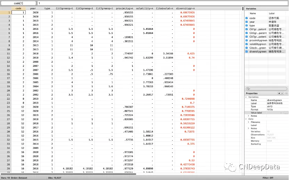Uncheck the type variable checkbox
This screenshot has width=289, height=180.
(x=247, y=26)
